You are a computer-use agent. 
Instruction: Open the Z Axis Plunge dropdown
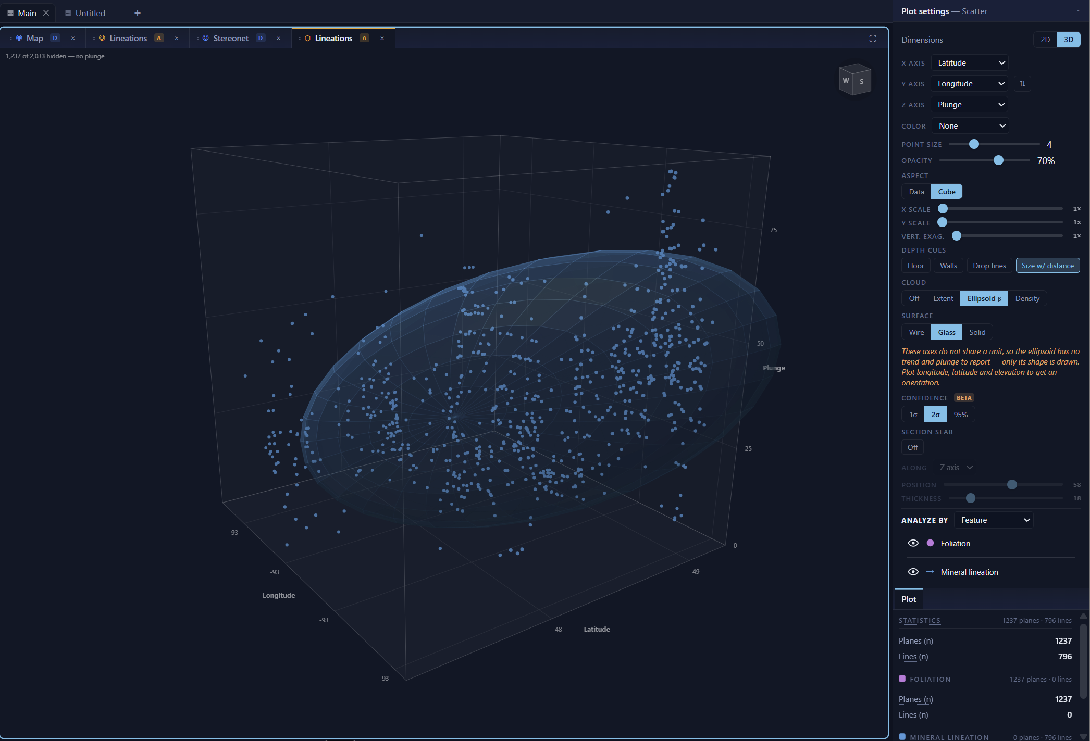970,105
